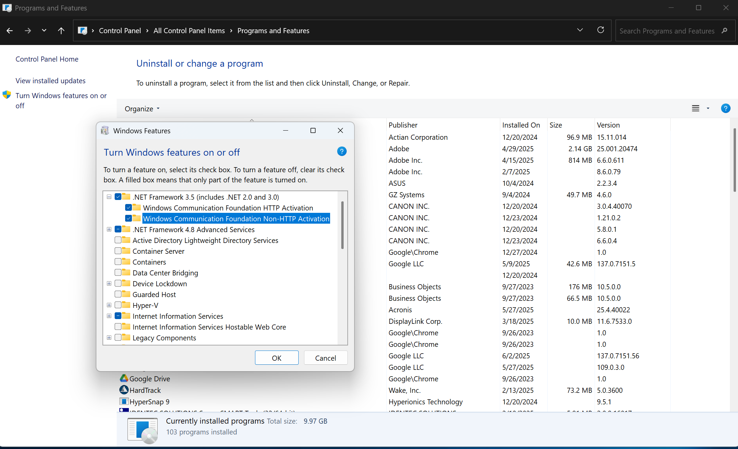Collapse the .NET Framework 3.5 node
This screenshot has width=738, height=449.
click(x=109, y=197)
